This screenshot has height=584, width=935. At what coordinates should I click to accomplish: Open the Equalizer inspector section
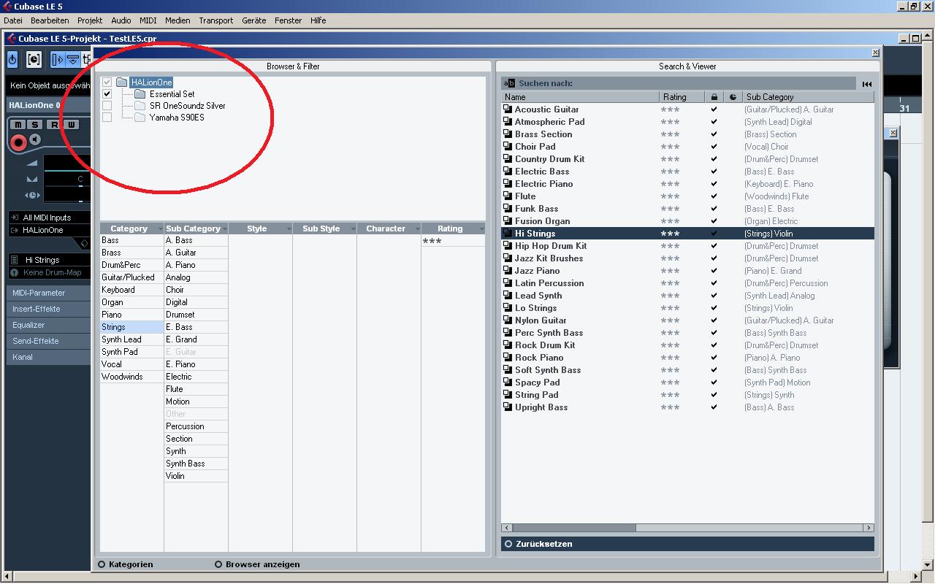click(x=49, y=325)
